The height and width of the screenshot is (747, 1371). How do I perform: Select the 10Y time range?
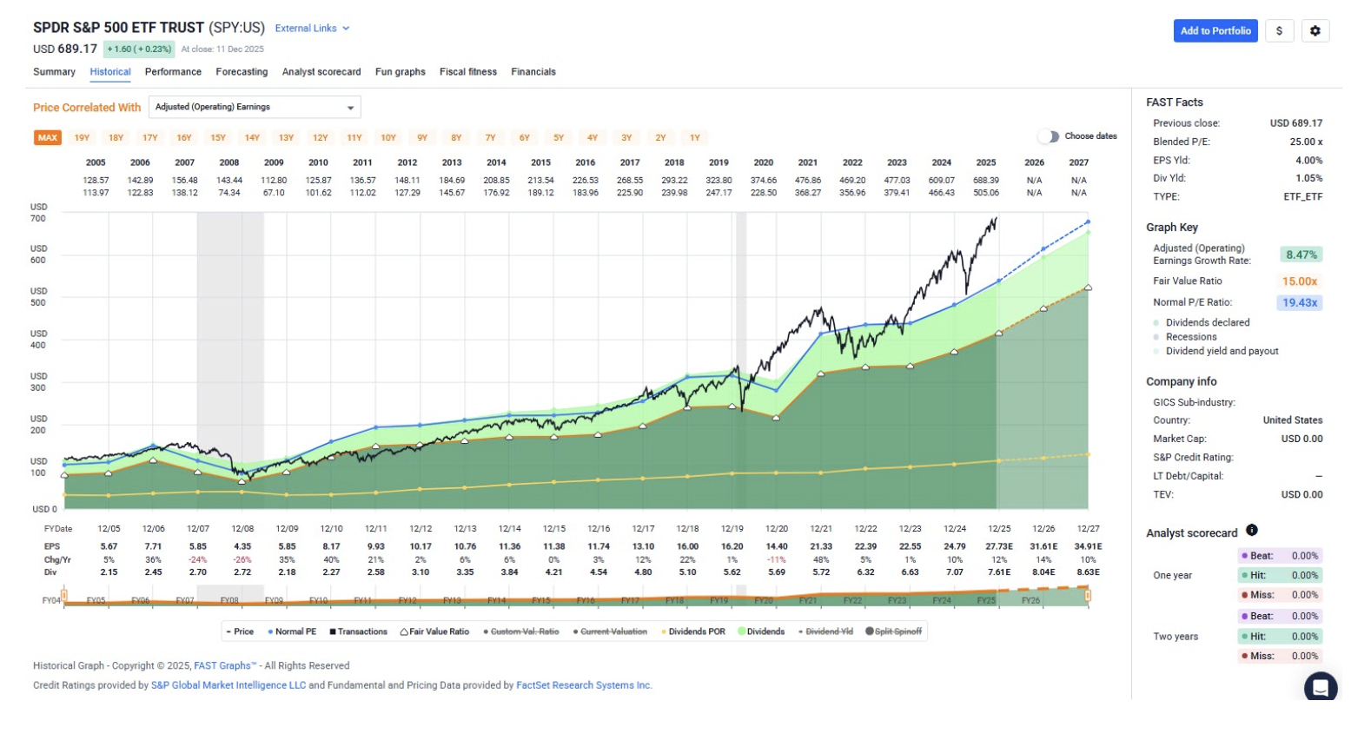pyautogui.click(x=388, y=137)
